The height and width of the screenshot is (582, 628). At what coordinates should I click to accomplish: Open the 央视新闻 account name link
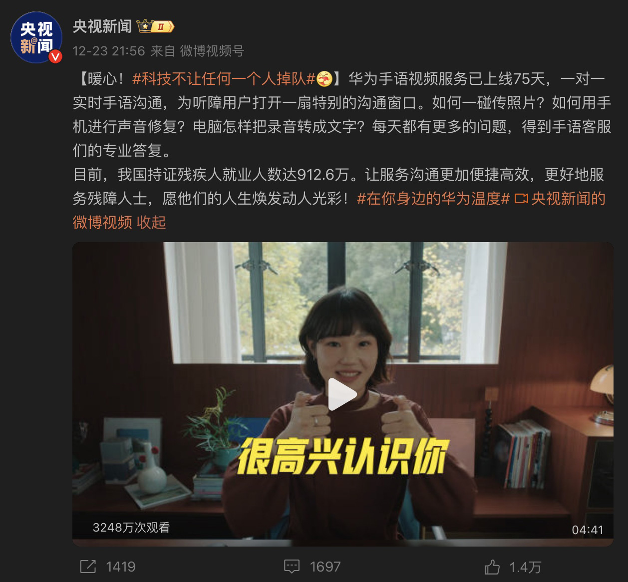coord(102,26)
